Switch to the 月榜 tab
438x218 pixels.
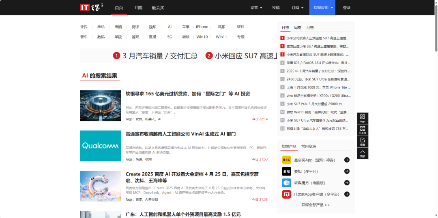pos(310,28)
